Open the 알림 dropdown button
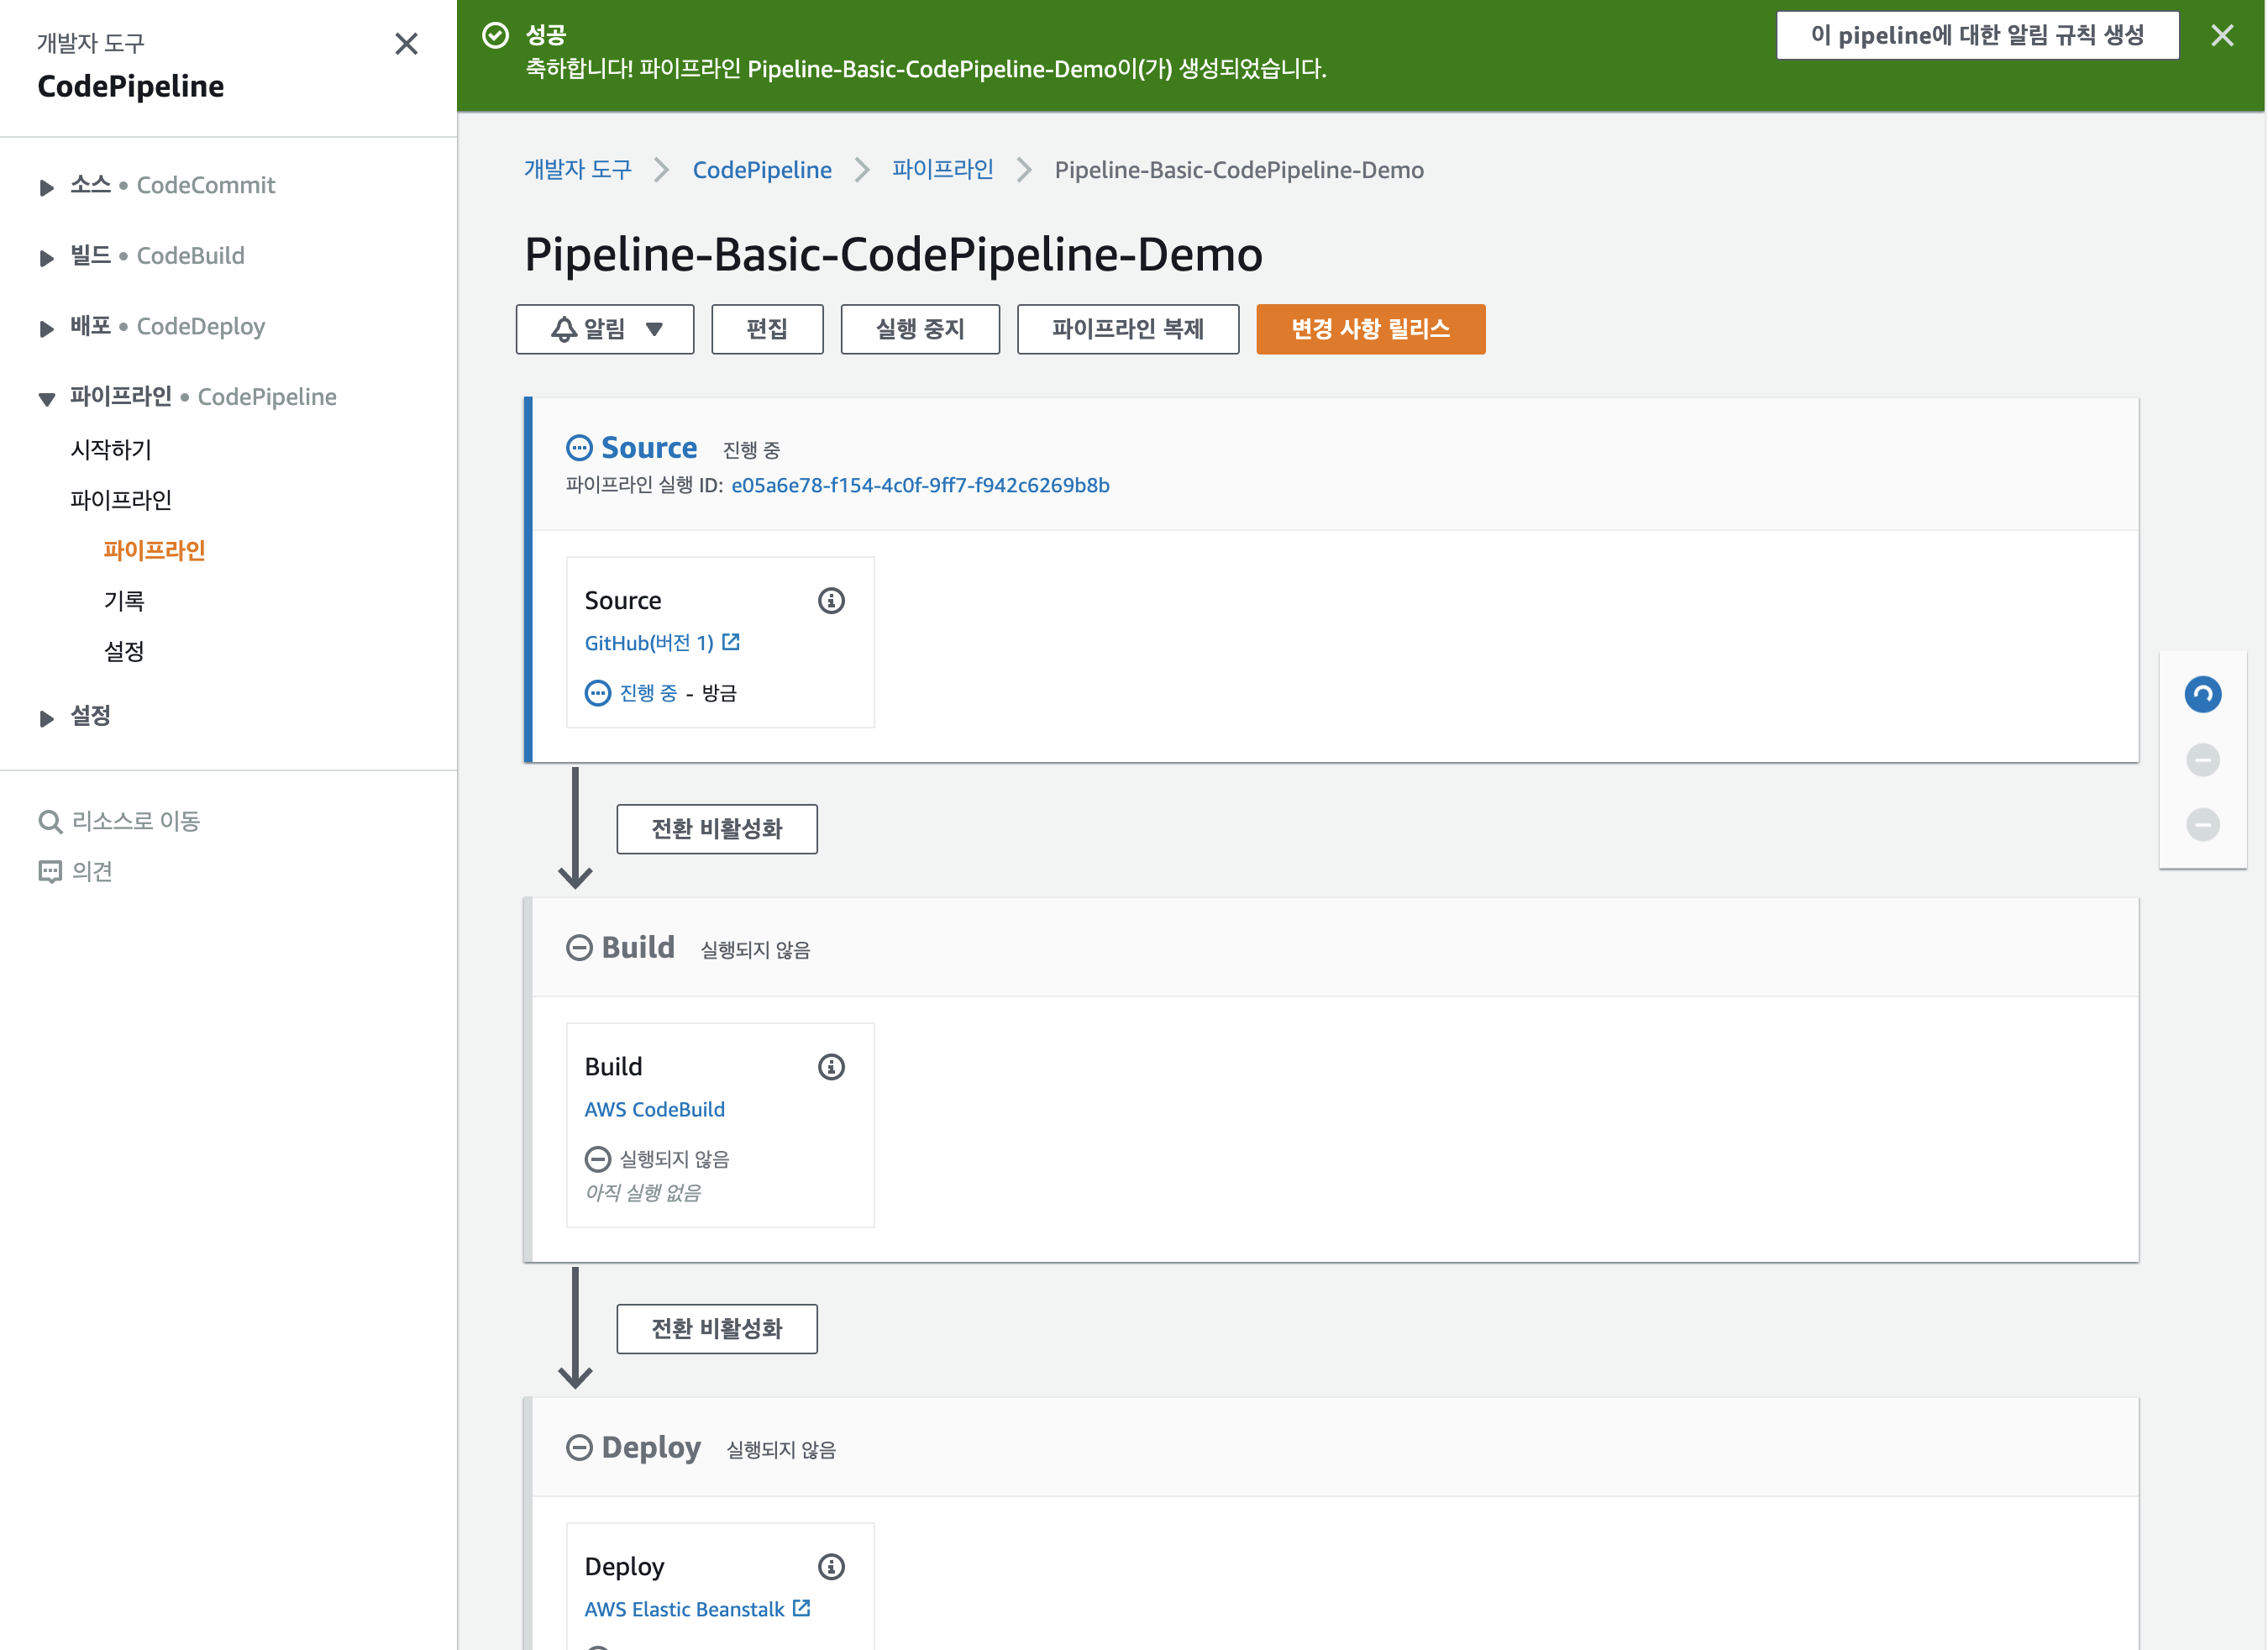The width and height of the screenshot is (2268, 1650). (605, 329)
